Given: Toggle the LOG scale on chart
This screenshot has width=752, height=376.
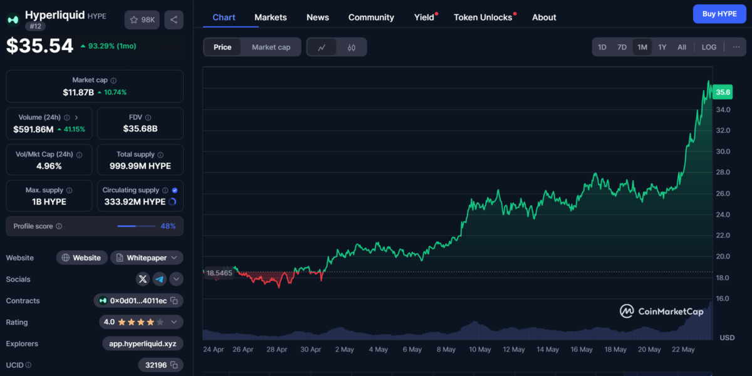Looking at the screenshot, I should pos(709,47).
